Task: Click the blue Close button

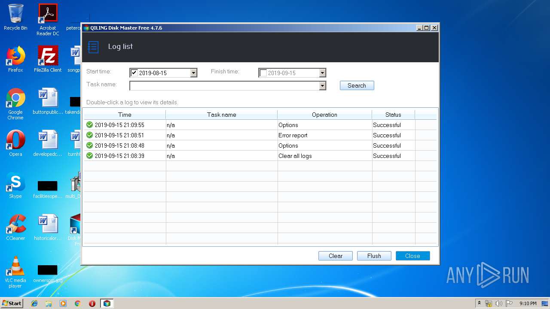Action: point(412,256)
